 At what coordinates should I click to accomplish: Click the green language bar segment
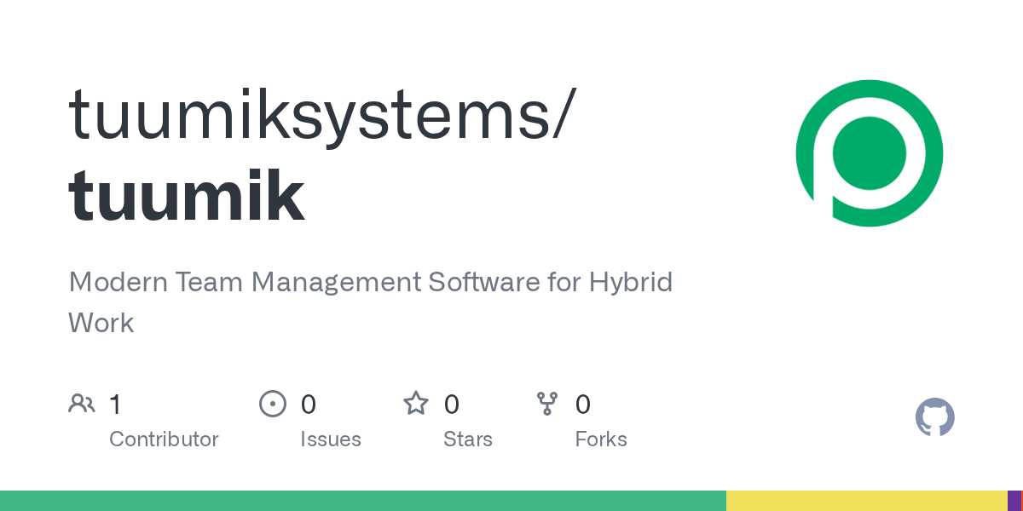362,501
